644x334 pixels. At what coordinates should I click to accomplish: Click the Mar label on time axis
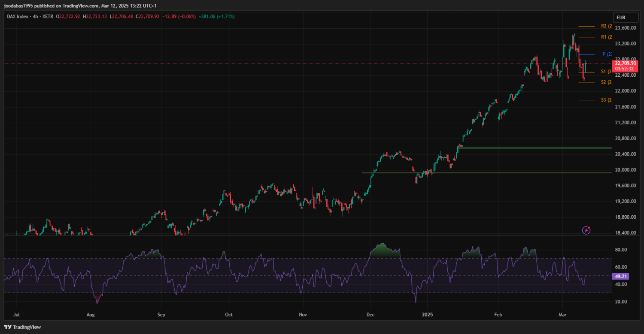[x=563, y=314]
